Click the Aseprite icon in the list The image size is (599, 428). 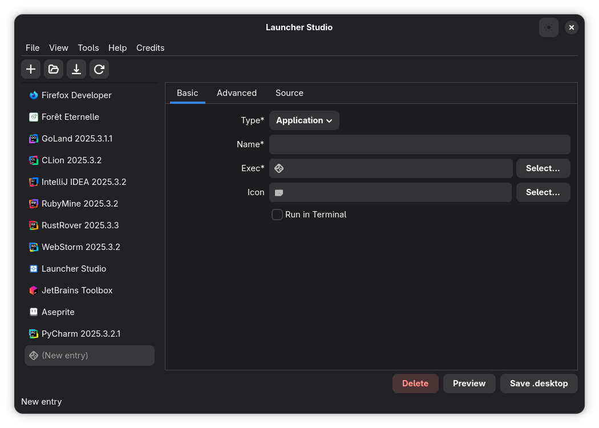(33, 312)
